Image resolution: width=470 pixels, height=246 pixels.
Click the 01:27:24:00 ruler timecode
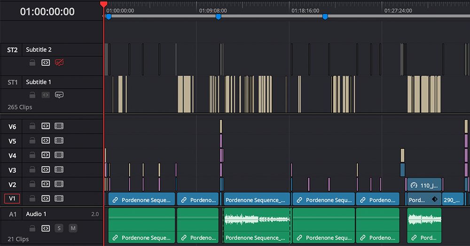(398, 10)
